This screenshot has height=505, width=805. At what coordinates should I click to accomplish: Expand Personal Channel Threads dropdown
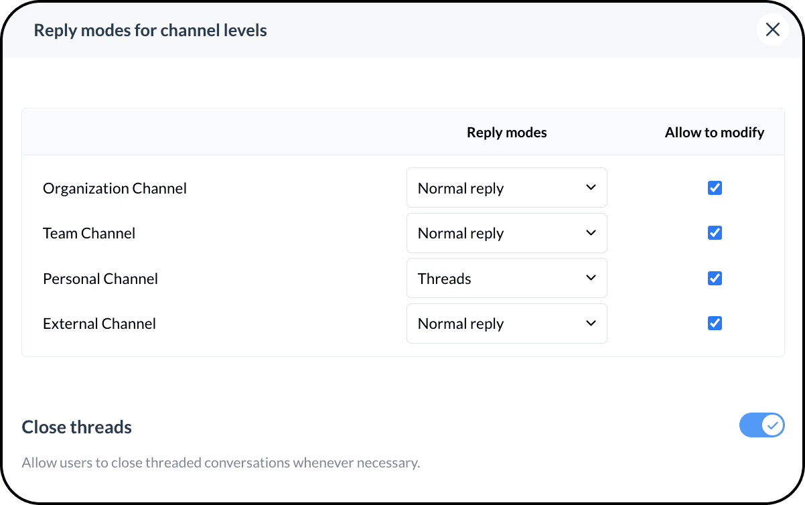coord(506,279)
